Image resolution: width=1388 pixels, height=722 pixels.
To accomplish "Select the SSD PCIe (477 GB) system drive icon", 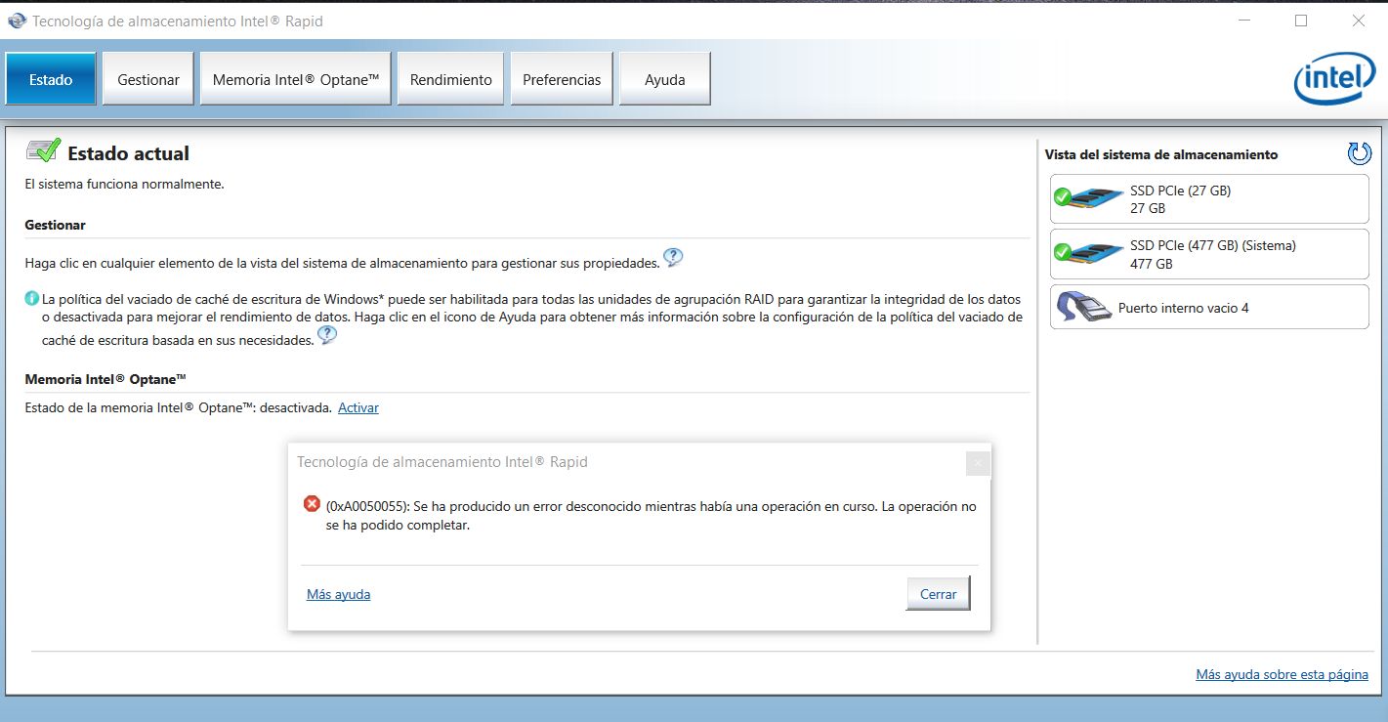I will click(1089, 254).
